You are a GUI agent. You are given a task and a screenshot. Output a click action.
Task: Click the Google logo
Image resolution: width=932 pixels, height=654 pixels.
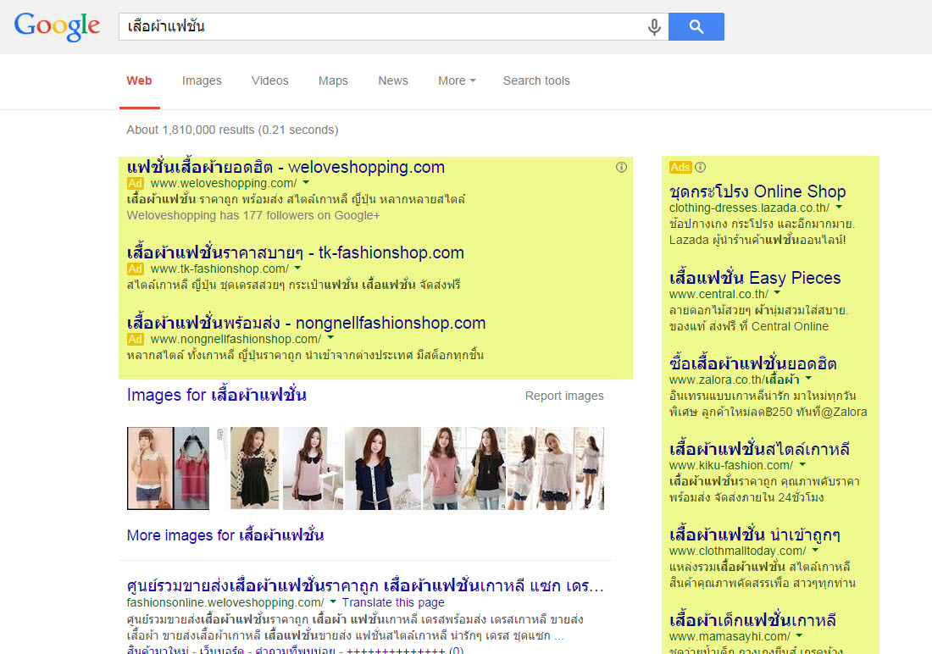click(57, 26)
